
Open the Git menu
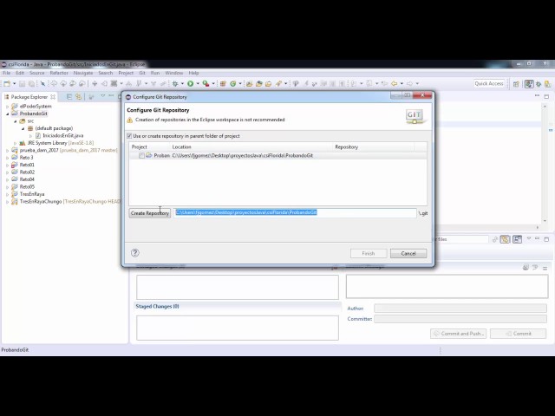click(142, 73)
